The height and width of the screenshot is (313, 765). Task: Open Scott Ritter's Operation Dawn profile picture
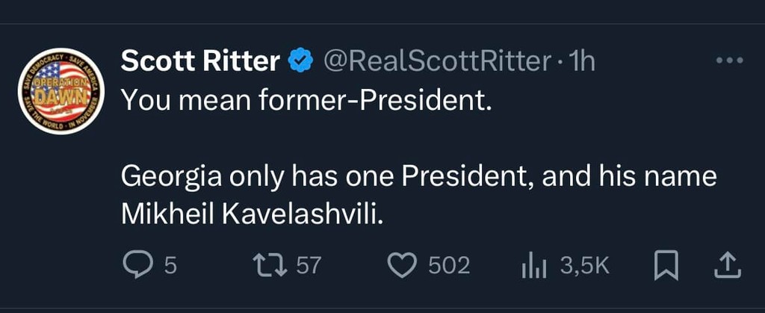(x=60, y=92)
